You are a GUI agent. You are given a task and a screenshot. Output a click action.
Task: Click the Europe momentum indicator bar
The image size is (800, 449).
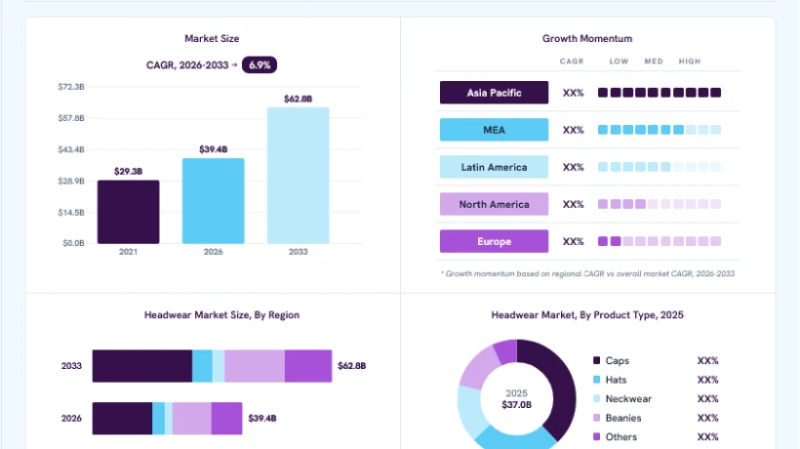[660, 241]
